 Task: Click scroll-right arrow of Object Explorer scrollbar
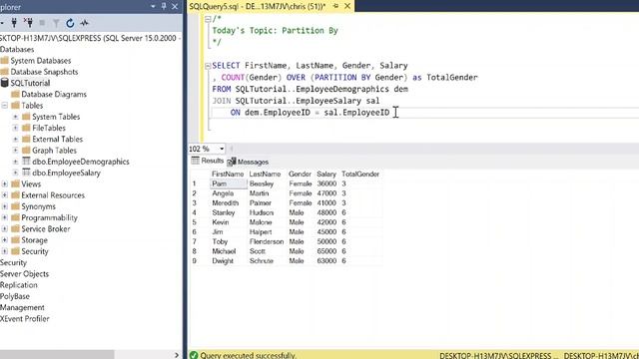(x=176, y=355)
